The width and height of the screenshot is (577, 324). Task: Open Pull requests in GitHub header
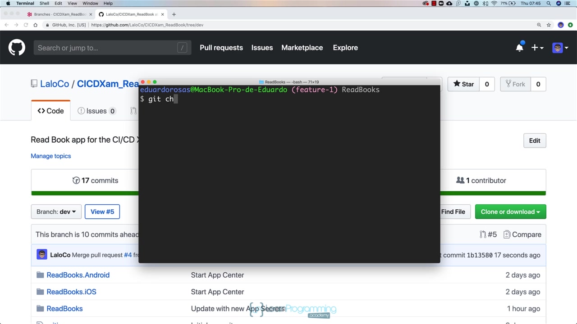(221, 48)
